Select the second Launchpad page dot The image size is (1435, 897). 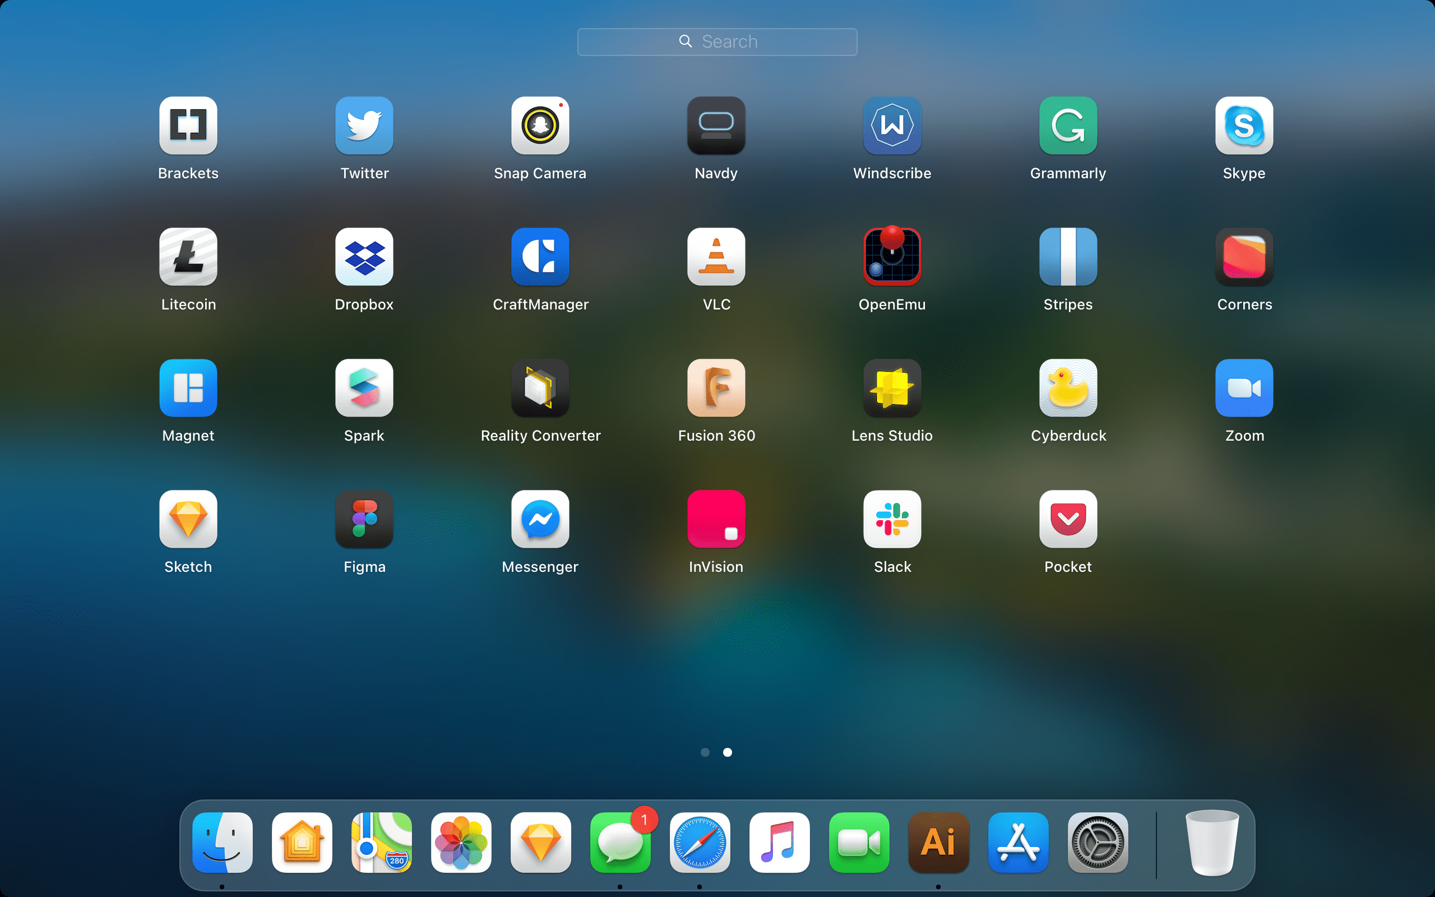[x=728, y=752]
